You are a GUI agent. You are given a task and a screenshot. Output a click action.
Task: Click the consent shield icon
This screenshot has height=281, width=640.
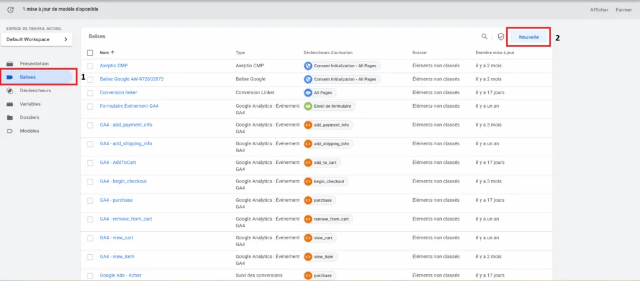[x=501, y=37]
